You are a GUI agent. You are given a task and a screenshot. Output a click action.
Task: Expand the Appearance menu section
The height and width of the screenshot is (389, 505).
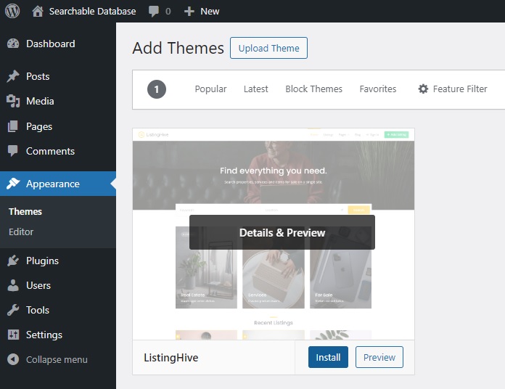(x=52, y=184)
